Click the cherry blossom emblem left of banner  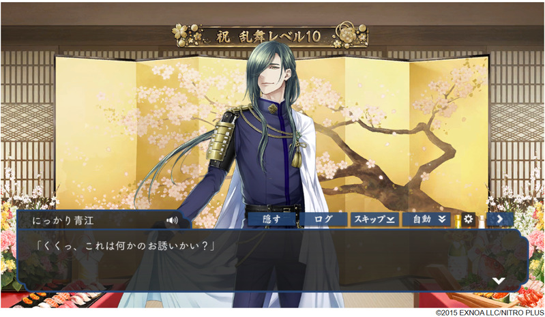(187, 35)
